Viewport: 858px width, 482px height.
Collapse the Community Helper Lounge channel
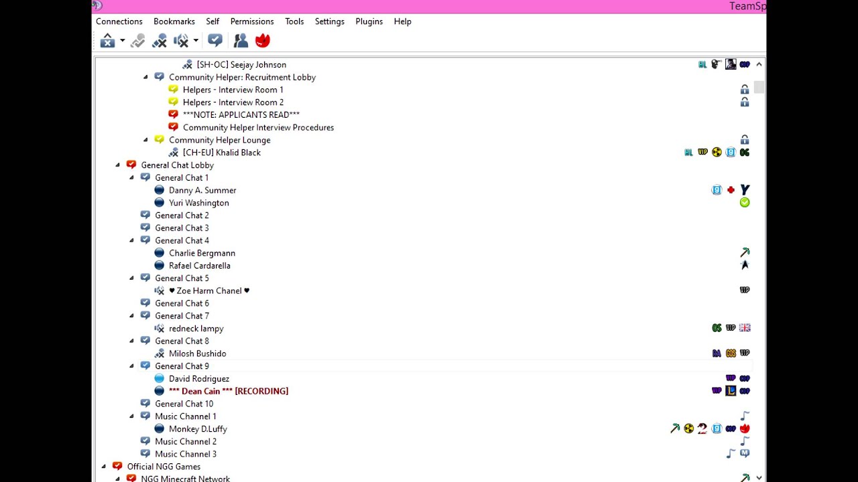pyautogui.click(x=145, y=140)
